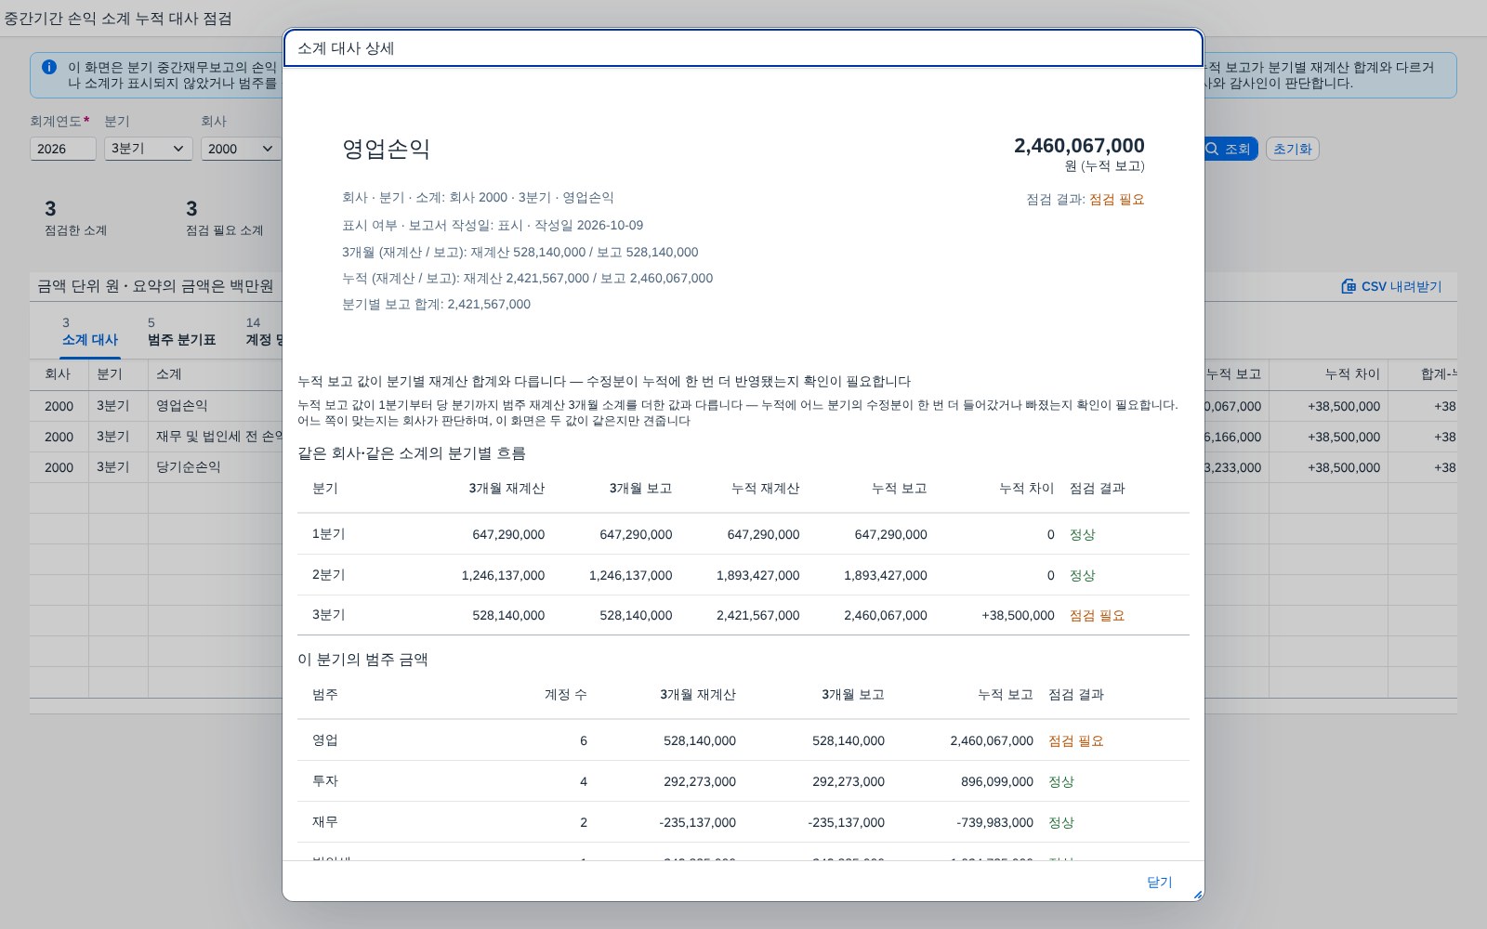Click 정상 status in the 1분기 row

[1083, 534]
